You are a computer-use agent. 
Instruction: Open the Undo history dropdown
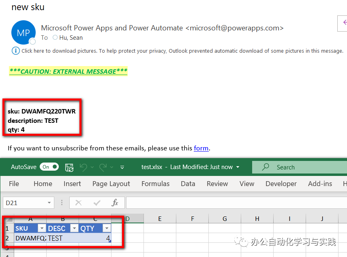(92, 167)
